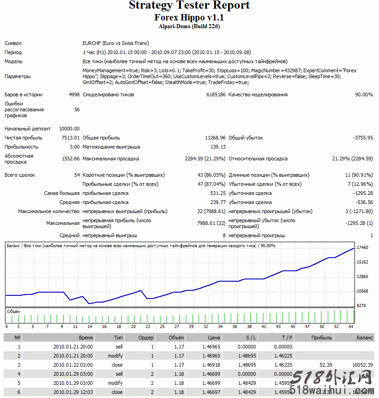Click the № column header
Viewport: 379px width, 398px height.
(x=18, y=338)
